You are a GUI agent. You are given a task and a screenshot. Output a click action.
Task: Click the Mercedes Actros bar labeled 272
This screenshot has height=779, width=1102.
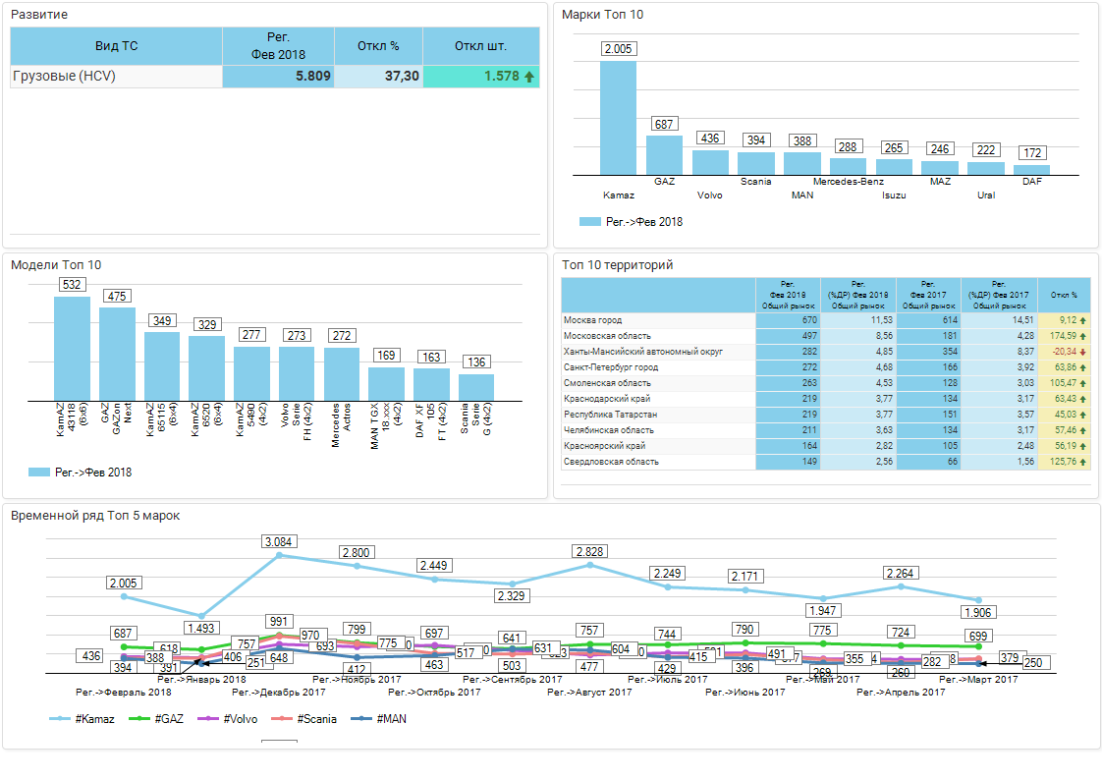click(342, 374)
